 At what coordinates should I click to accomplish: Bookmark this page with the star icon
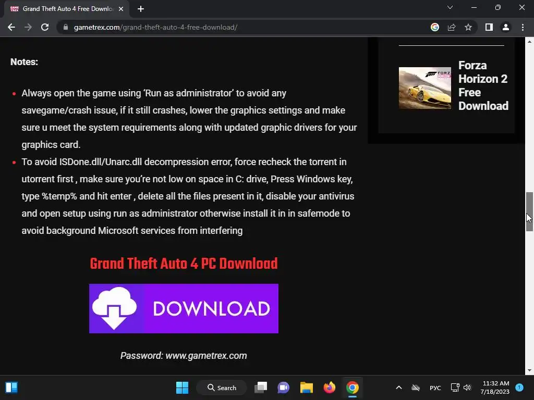coord(468,27)
